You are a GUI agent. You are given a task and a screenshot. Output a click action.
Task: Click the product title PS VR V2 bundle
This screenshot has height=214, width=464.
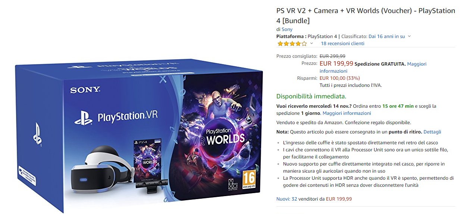[366, 15]
